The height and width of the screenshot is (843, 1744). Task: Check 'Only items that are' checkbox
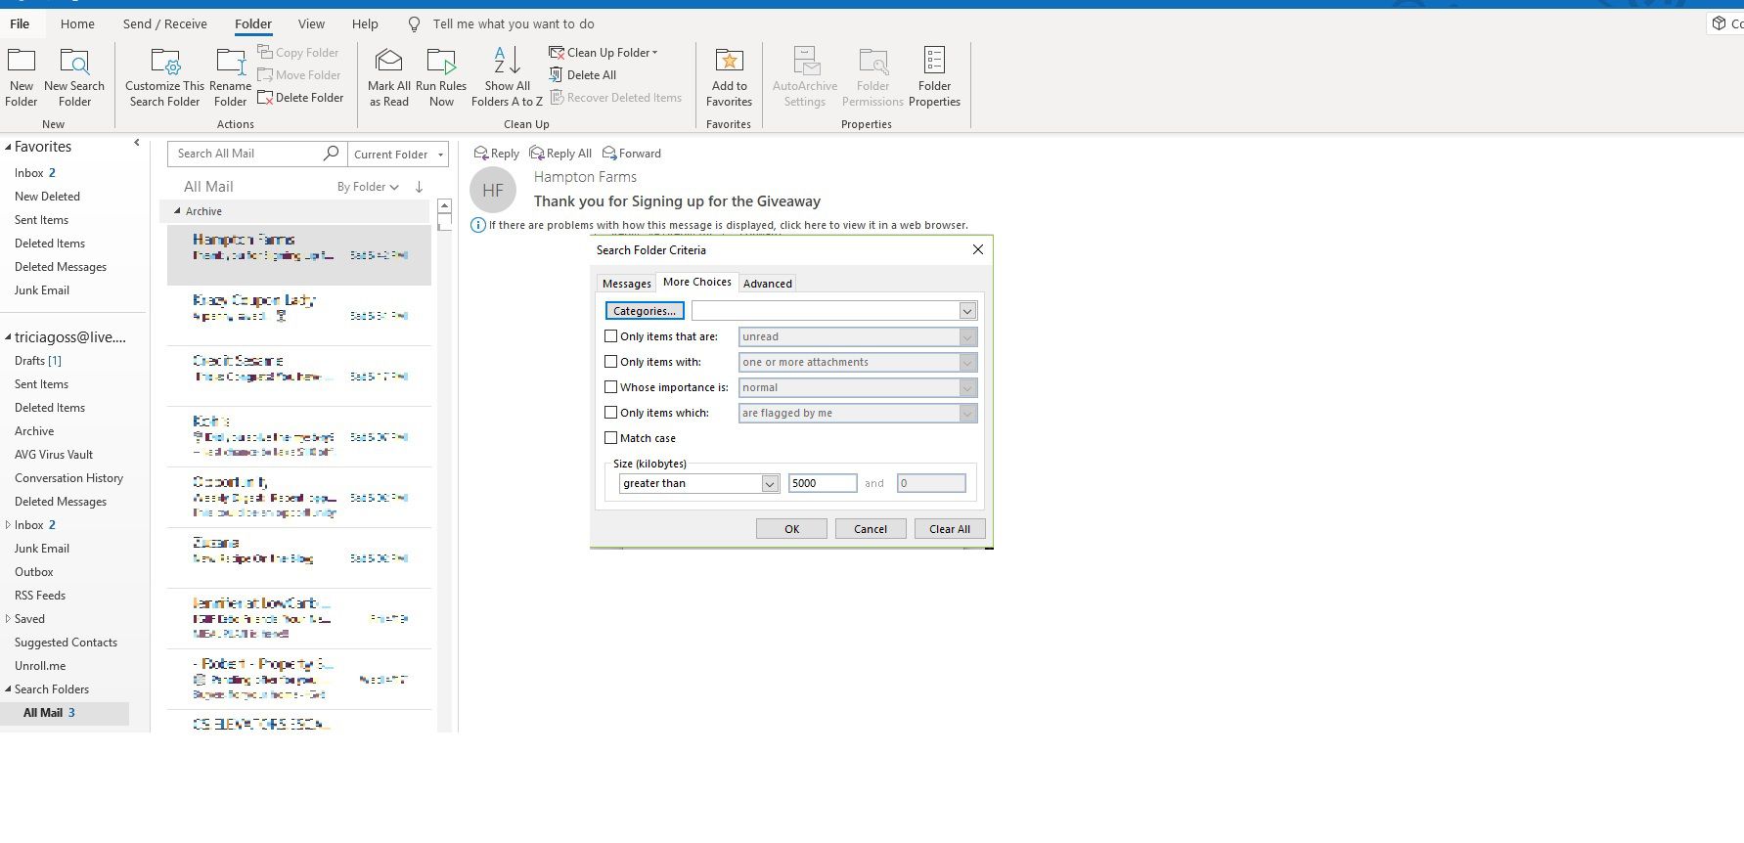tap(611, 335)
